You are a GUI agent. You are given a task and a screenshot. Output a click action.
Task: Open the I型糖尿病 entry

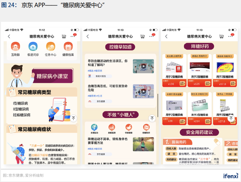[x=21, y=103]
